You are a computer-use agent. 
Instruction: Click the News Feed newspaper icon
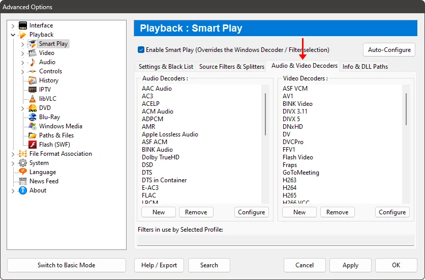click(x=23, y=181)
